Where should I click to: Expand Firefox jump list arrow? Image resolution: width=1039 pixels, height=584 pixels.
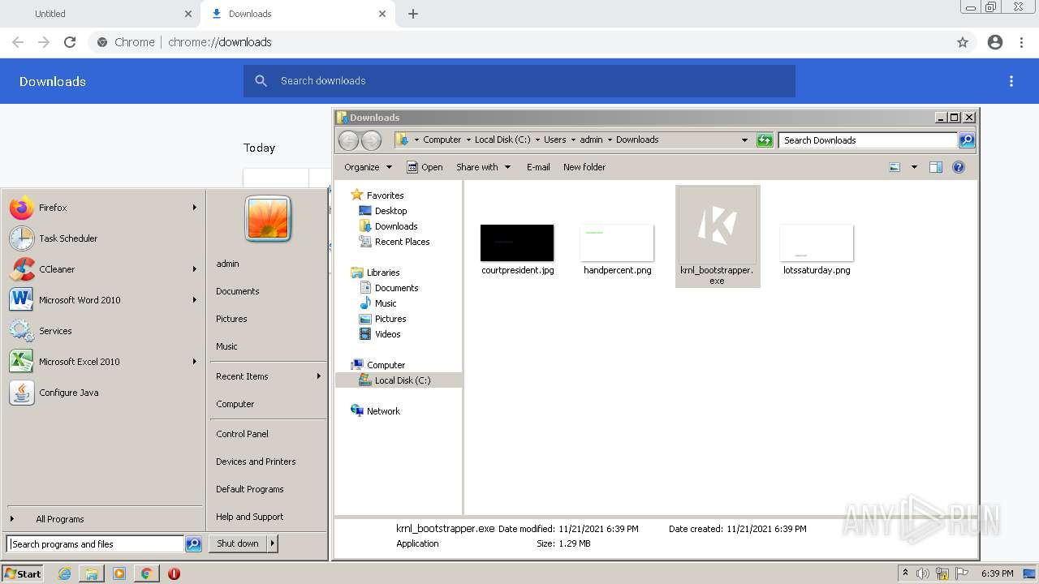click(x=195, y=208)
